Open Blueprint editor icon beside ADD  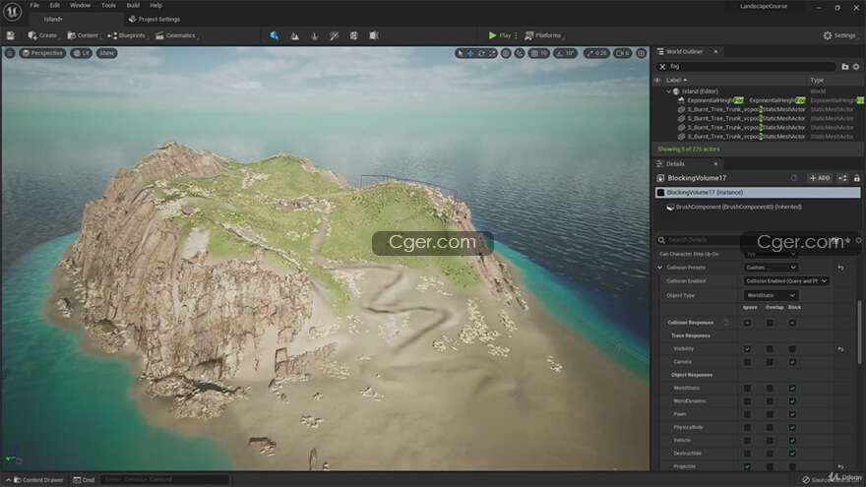click(x=842, y=178)
